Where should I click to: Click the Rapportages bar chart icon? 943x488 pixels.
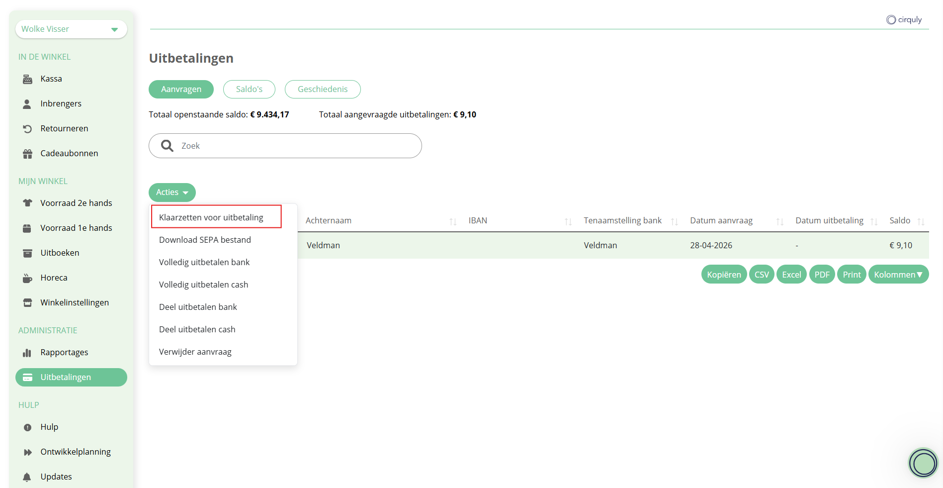click(x=27, y=353)
